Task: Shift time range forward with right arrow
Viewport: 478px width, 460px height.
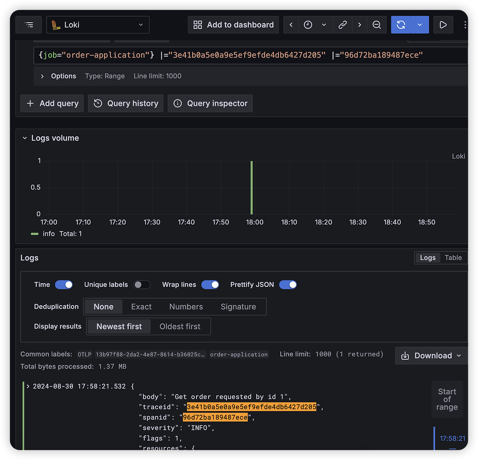Action: point(360,25)
